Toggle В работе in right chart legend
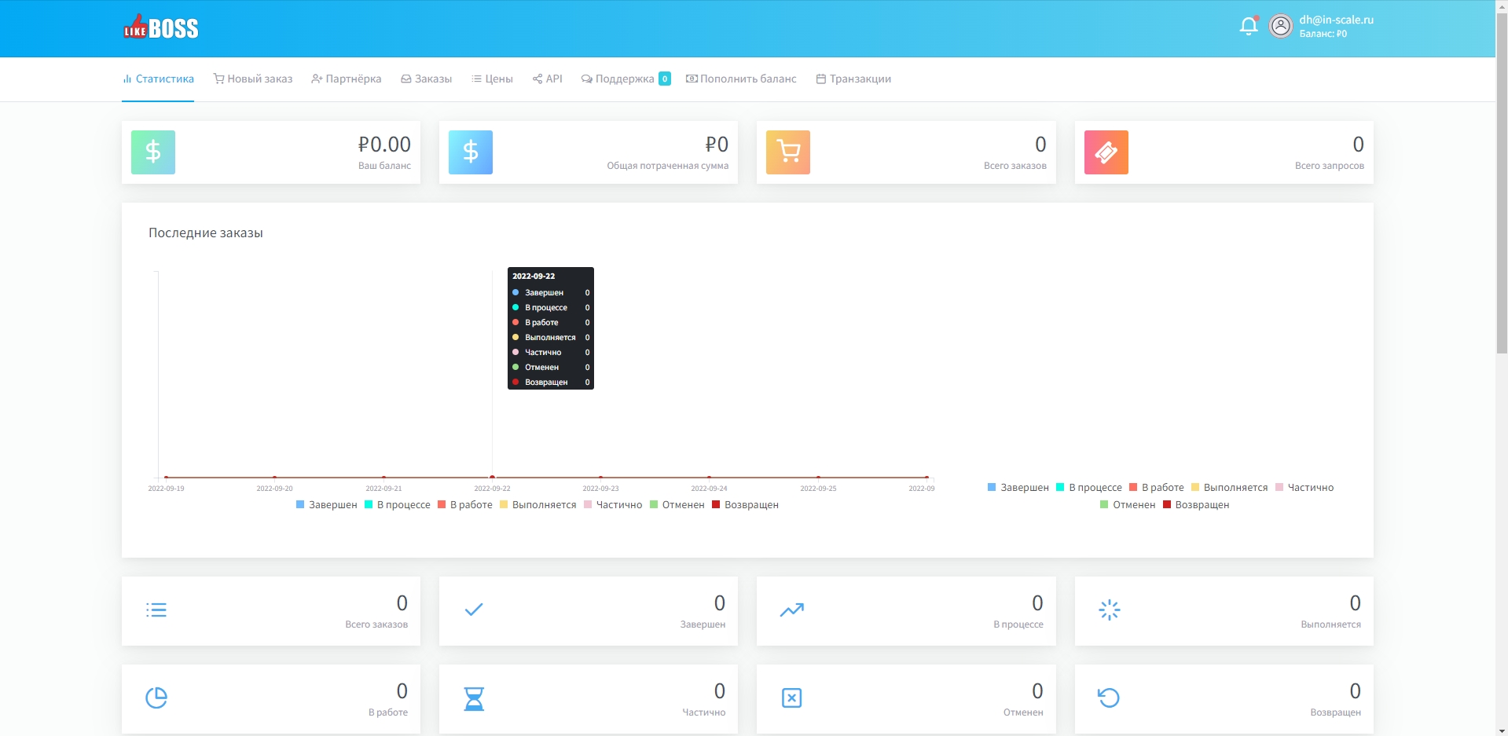 (1157, 488)
